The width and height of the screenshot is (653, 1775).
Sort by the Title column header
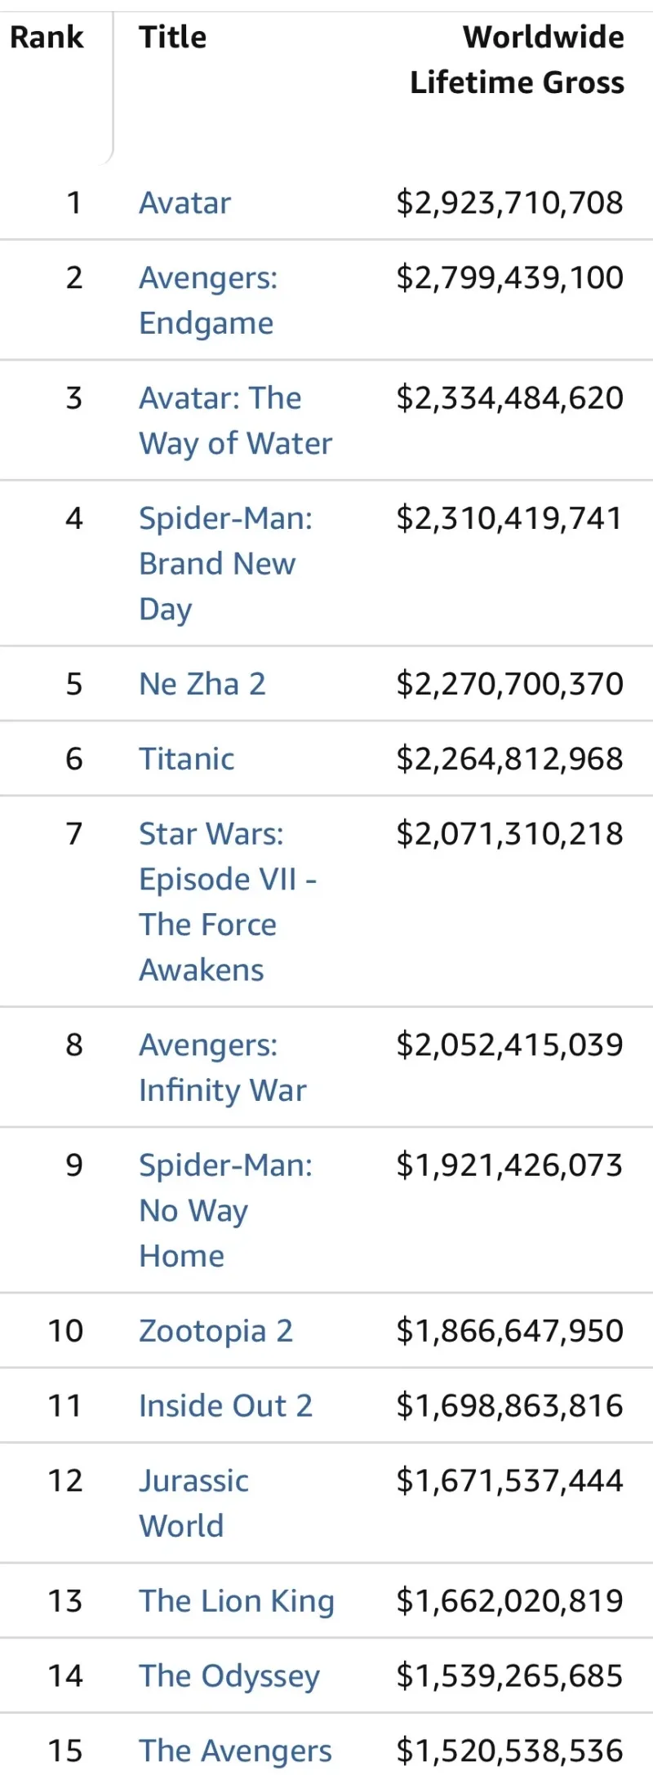(x=173, y=38)
